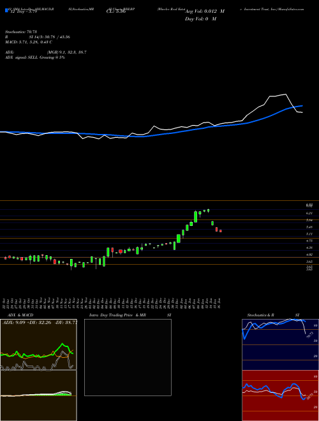Open the ADX indicator chart with green line
The height and width of the screenshot is (421, 319).
(x=38, y=344)
